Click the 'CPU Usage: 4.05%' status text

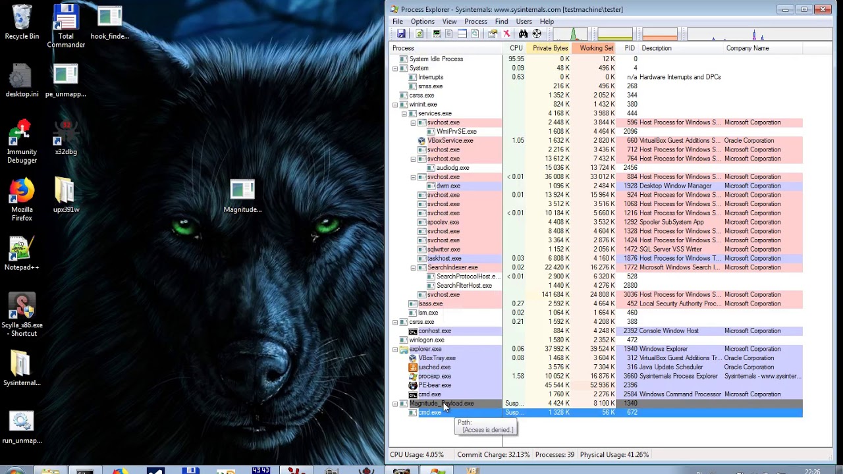[417, 455]
